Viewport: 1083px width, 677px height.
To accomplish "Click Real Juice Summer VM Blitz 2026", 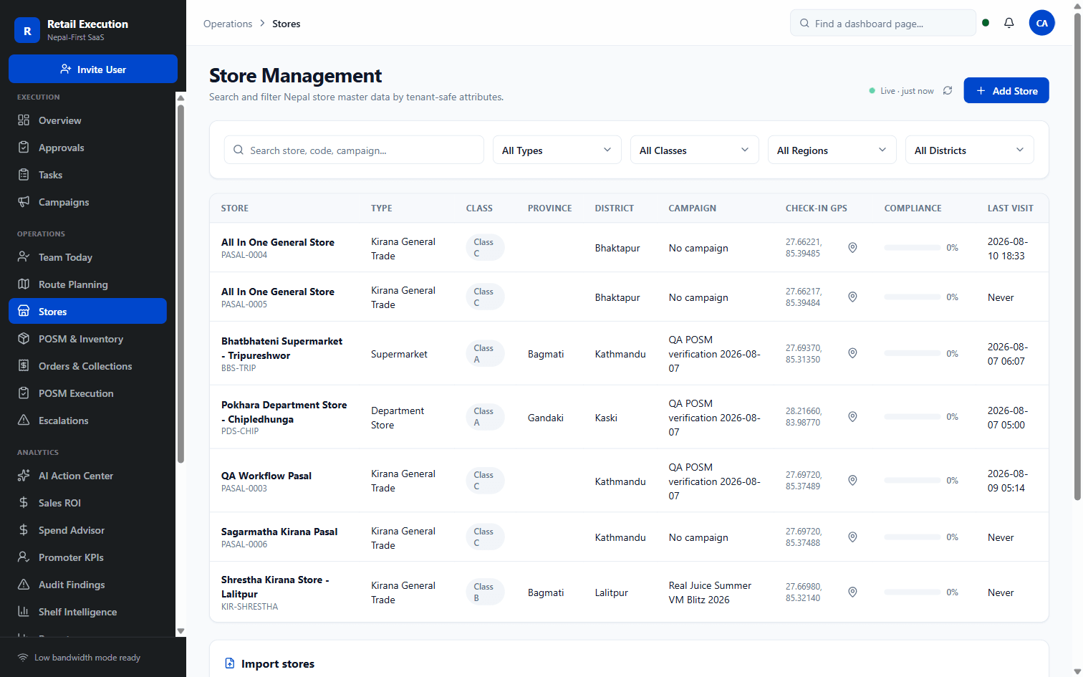I will coord(710,592).
